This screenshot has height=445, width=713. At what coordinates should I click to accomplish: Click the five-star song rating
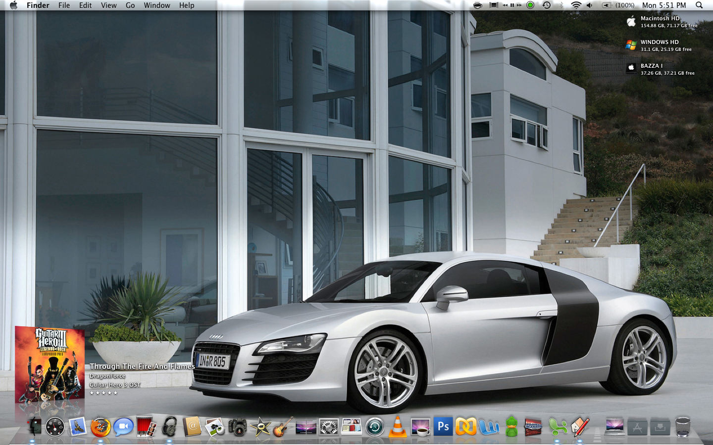[x=103, y=393]
